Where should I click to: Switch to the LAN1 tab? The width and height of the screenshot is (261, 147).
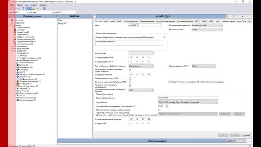(x=105, y=21)
